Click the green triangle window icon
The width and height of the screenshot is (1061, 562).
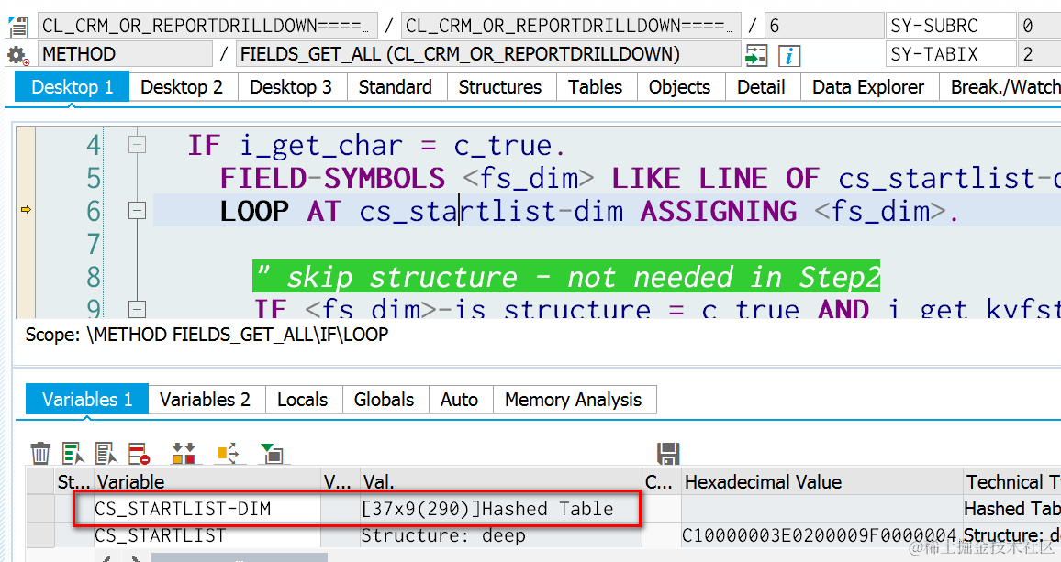click(x=272, y=453)
